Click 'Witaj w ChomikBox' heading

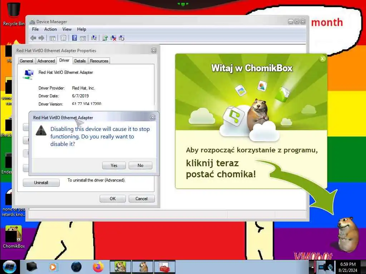click(x=252, y=68)
